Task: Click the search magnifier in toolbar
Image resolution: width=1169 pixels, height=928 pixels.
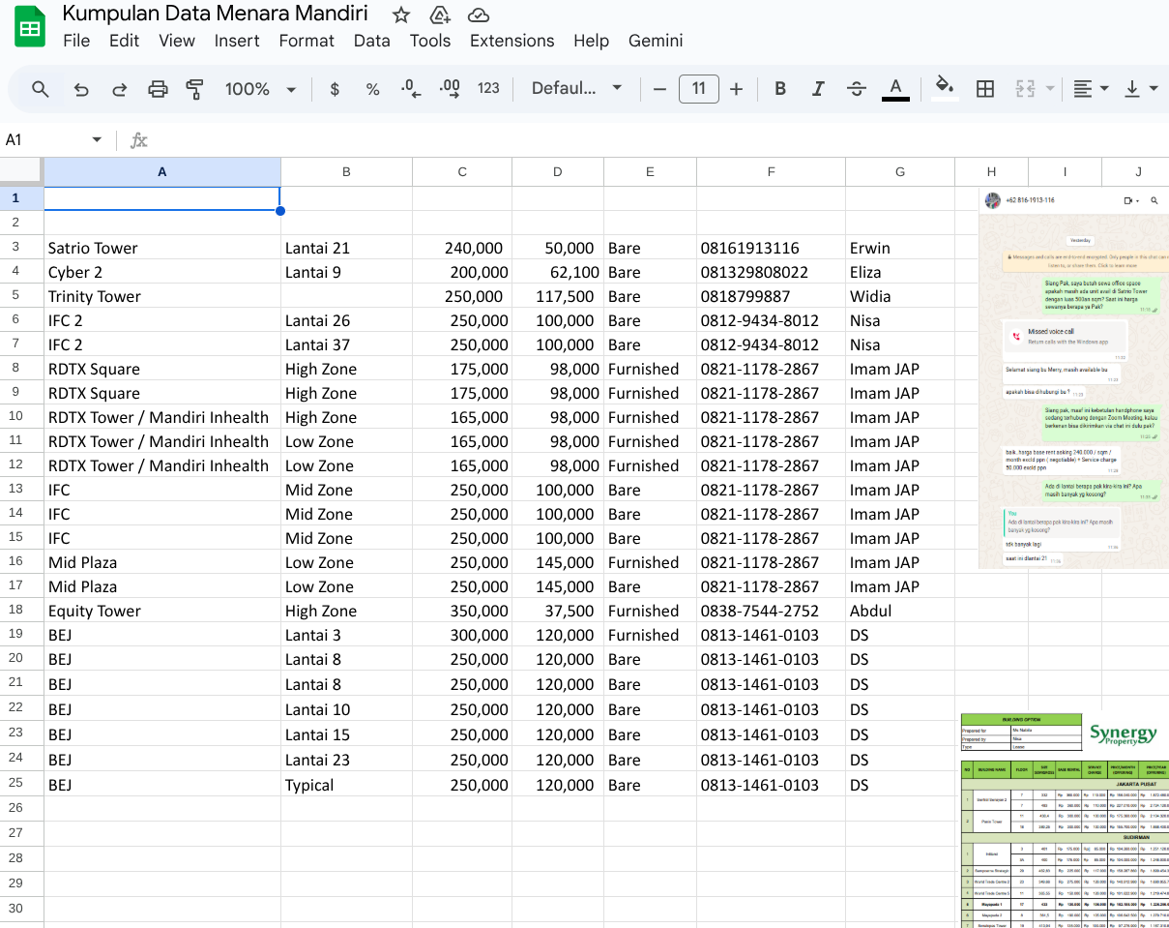Action: 41,89
